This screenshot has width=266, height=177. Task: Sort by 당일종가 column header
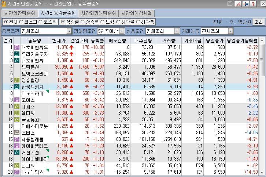214,41
